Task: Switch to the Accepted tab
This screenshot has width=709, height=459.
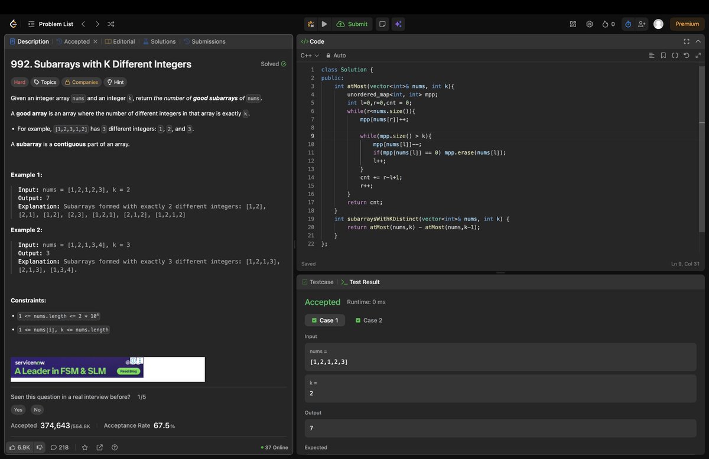Action: coord(73,41)
